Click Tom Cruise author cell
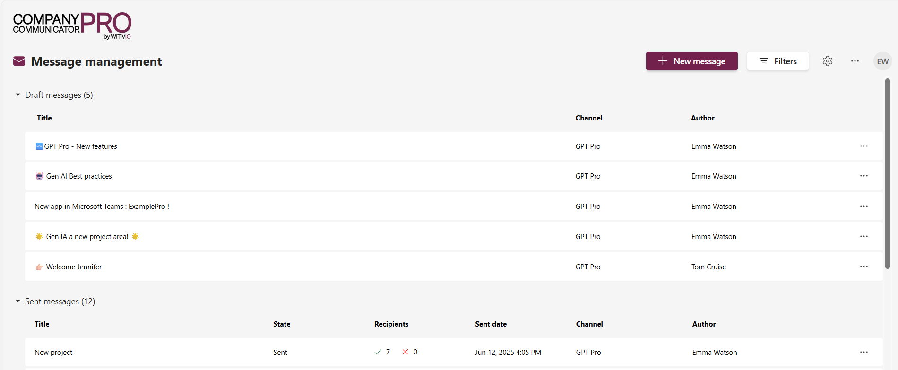 click(x=708, y=267)
